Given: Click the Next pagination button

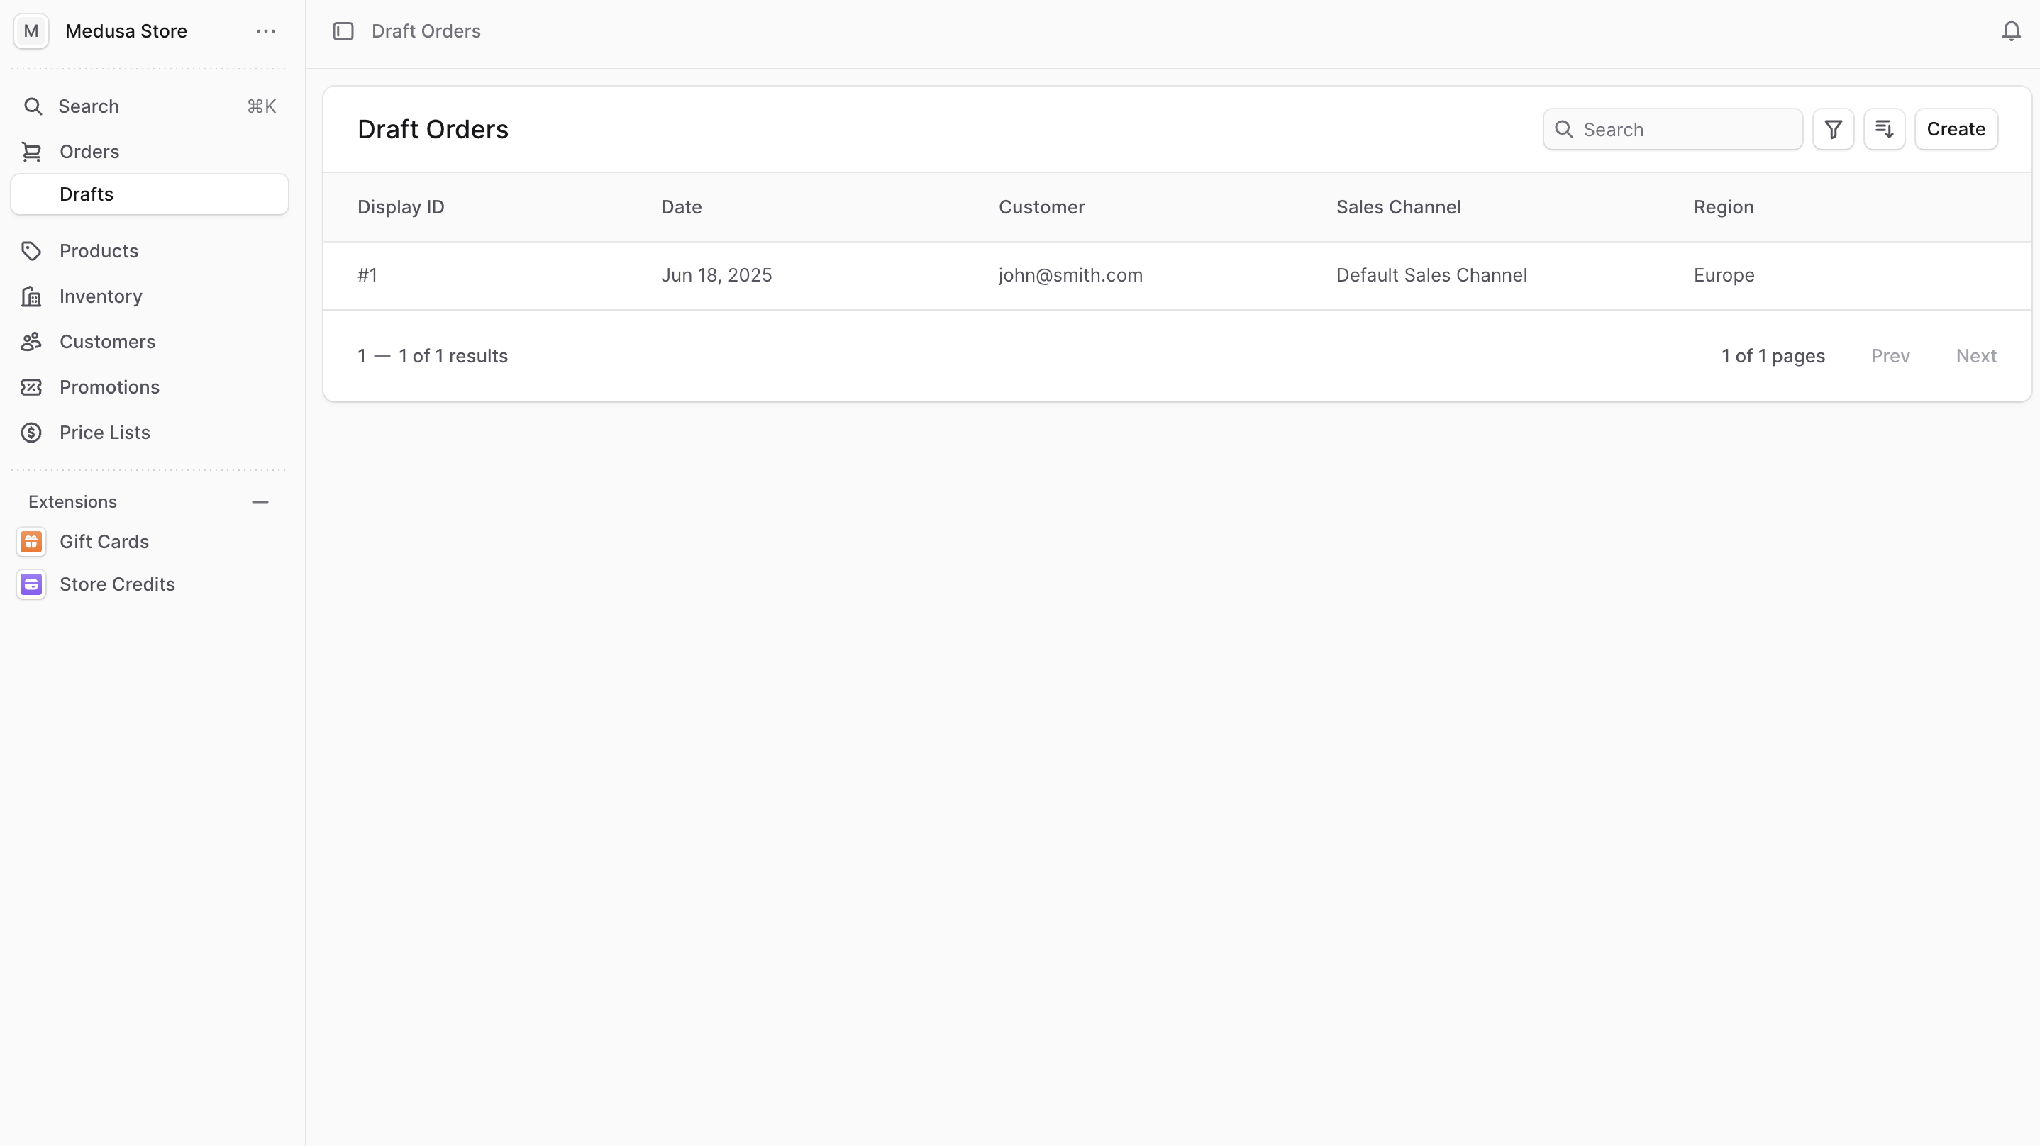Looking at the screenshot, I should (x=1976, y=355).
